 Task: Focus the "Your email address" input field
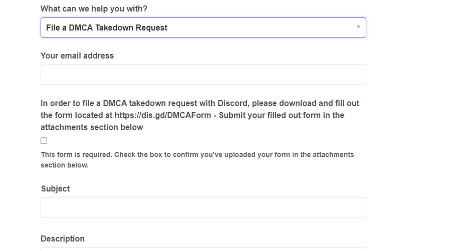(x=203, y=75)
